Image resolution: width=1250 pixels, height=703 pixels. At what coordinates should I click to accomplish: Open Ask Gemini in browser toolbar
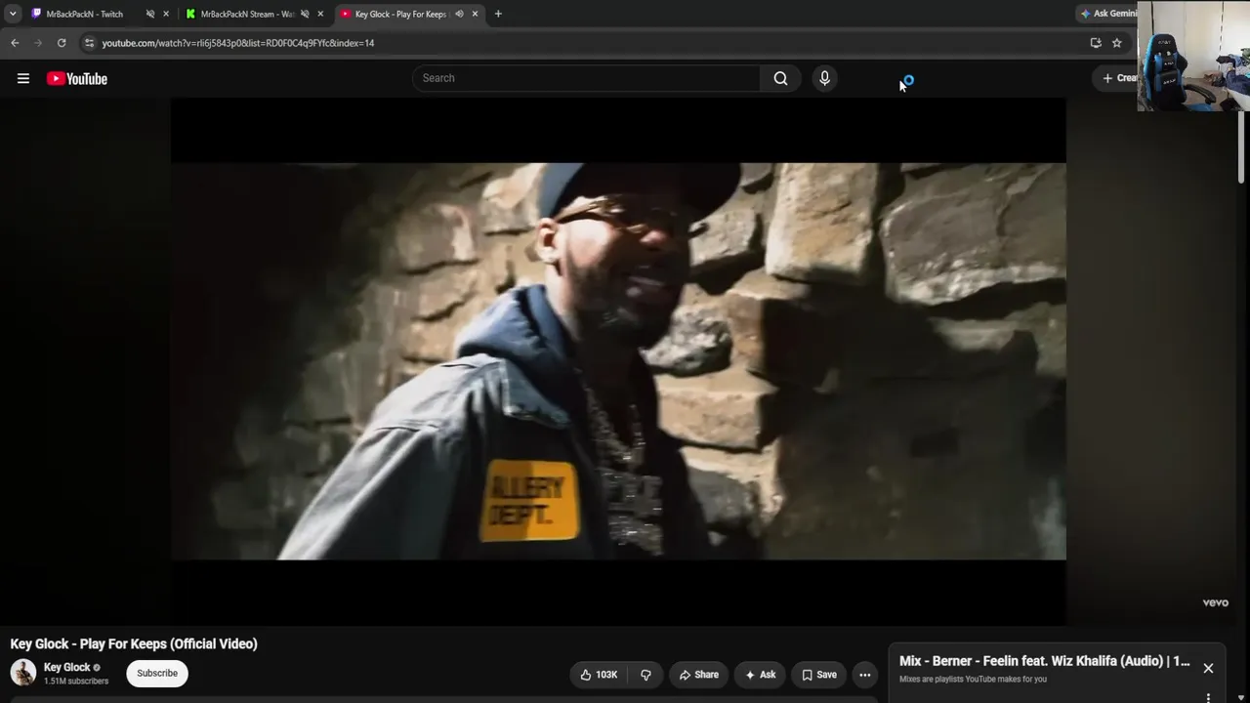pos(1108,14)
